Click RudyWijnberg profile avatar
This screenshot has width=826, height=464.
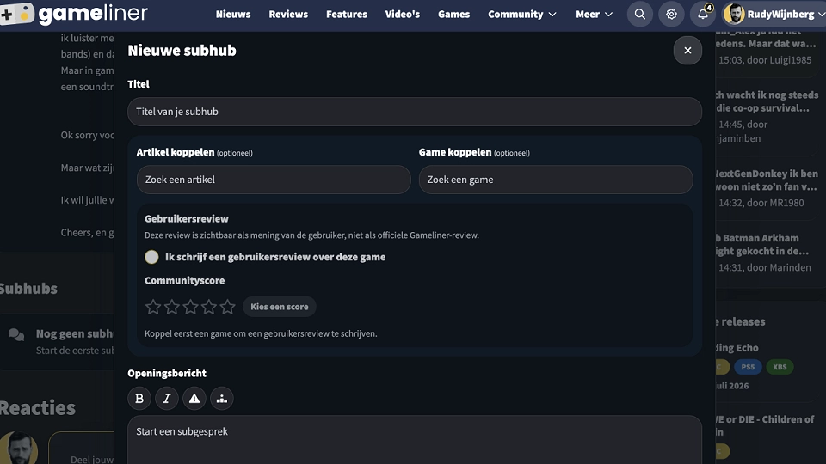pyautogui.click(x=734, y=15)
